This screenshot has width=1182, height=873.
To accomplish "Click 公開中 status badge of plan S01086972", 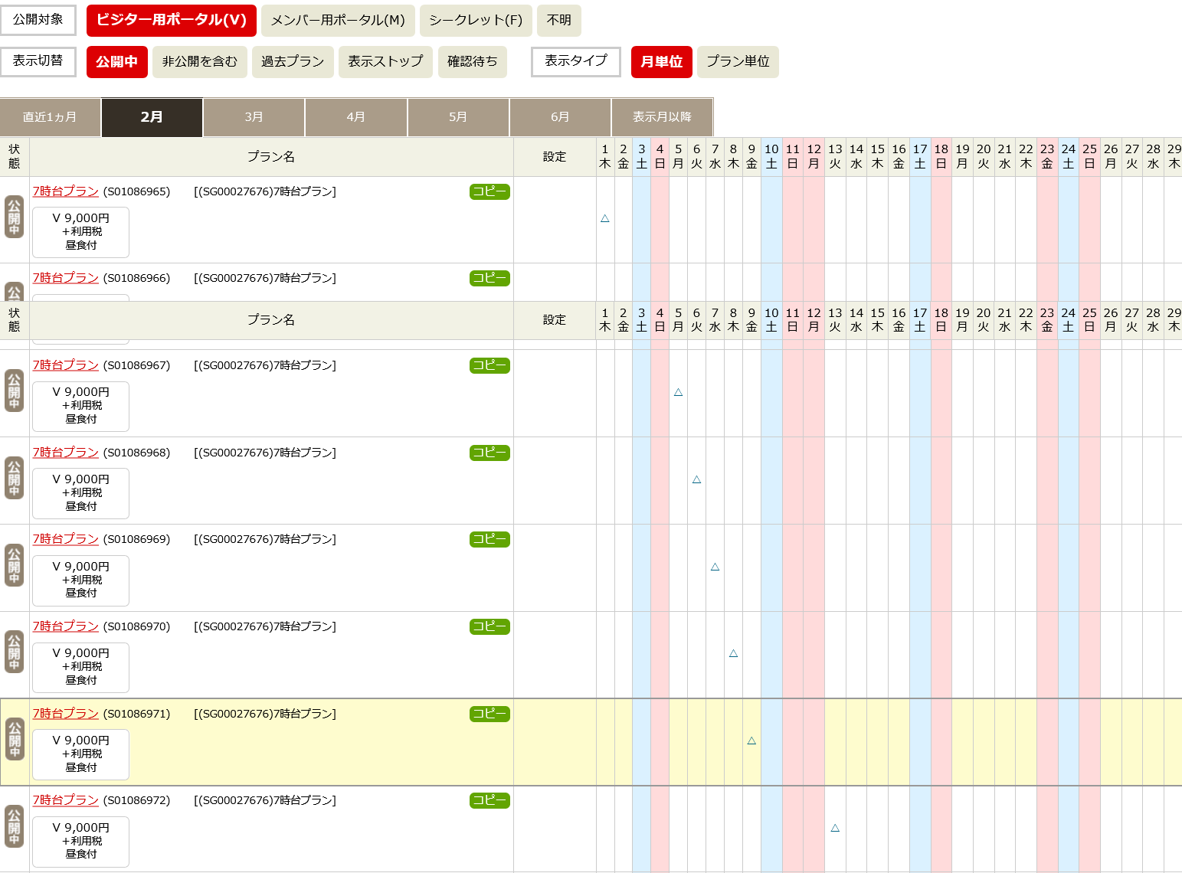I will tap(15, 826).
